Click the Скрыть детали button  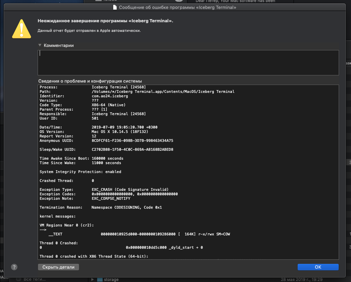point(58,267)
